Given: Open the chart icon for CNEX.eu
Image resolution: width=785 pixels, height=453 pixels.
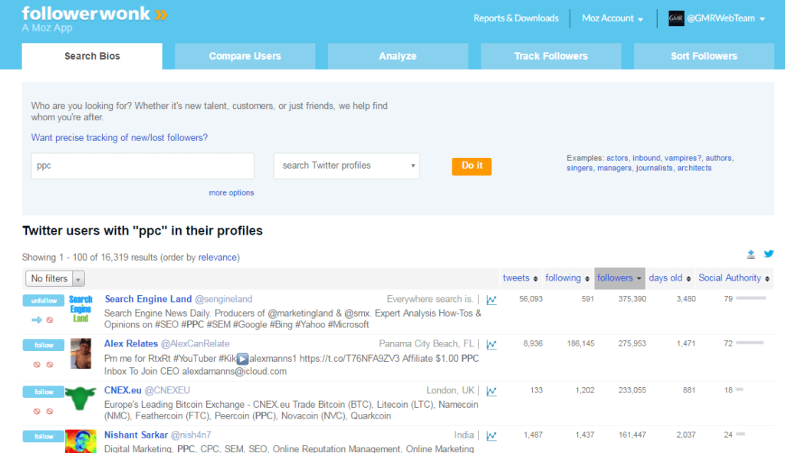Looking at the screenshot, I should [x=491, y=391].
